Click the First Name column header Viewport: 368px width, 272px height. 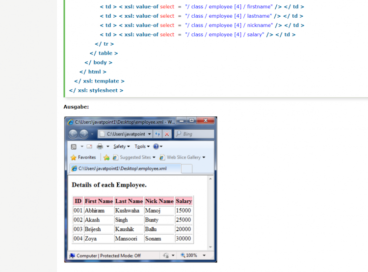pos(99,201)
